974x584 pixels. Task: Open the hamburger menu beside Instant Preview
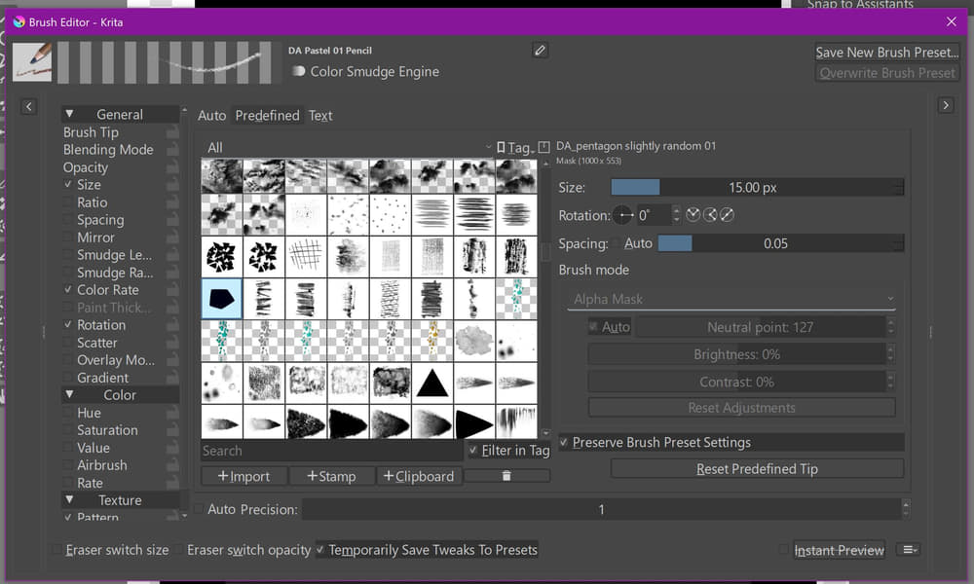tap(909, 550)
